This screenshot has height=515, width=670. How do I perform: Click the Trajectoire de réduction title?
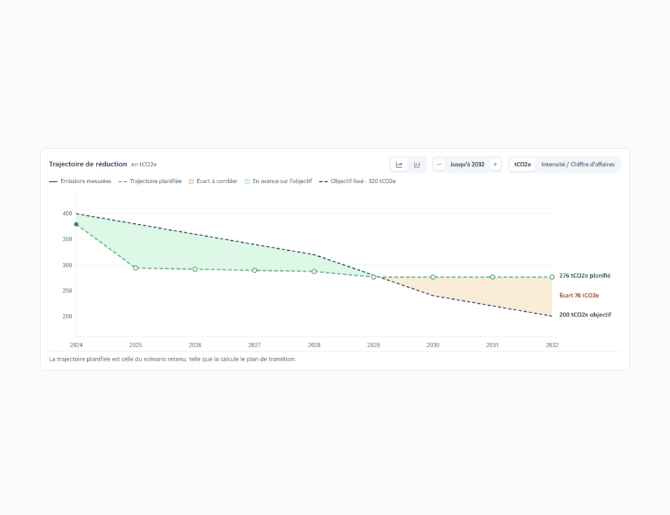pos(88,164)
